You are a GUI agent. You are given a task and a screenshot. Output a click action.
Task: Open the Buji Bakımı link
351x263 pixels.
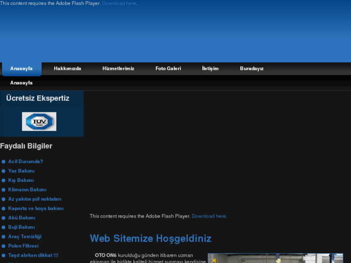[x=22, y=227]
